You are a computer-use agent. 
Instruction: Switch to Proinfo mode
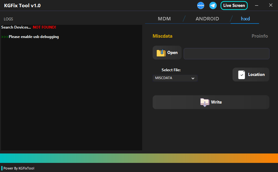click(259, 36)
